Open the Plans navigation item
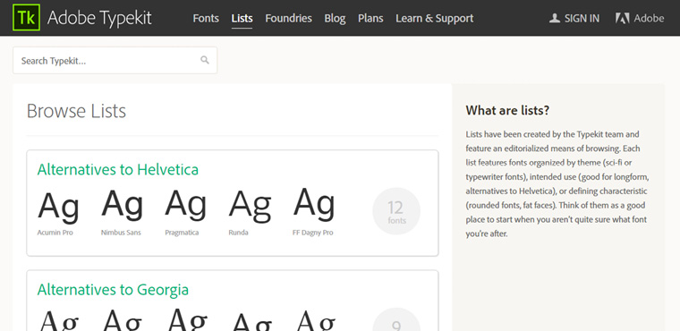Image resolution: width=680 pixels, height=331 pixels. tap(370, 18)
